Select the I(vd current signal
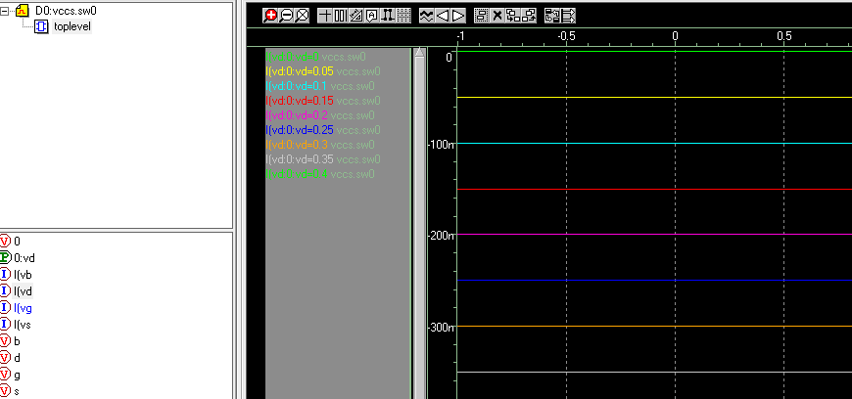This screenshot has width=852, height=399. pyautogui.click(x=23, y=291)
